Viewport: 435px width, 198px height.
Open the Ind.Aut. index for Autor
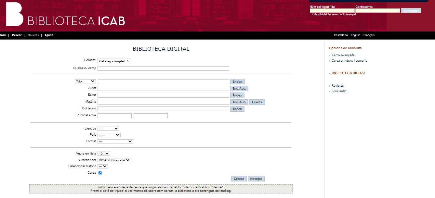coord(239,89)
